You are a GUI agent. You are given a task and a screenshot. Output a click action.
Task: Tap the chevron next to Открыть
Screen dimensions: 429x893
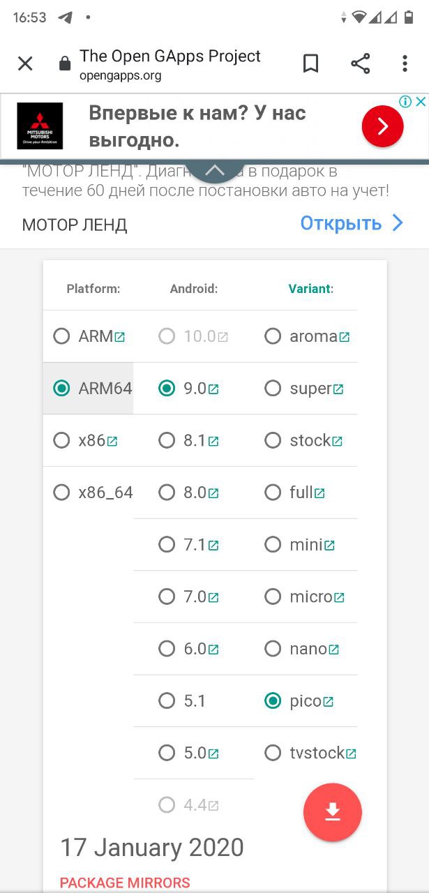coord(398,223)
